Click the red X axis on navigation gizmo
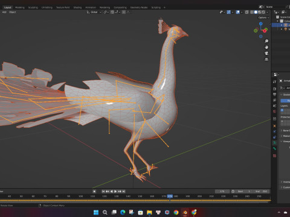290x217 pixels. coord(265,31)
